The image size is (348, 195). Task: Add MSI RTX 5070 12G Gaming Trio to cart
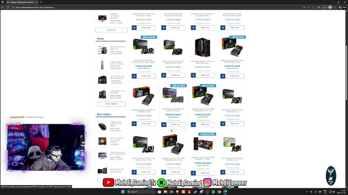click(176, 125)
